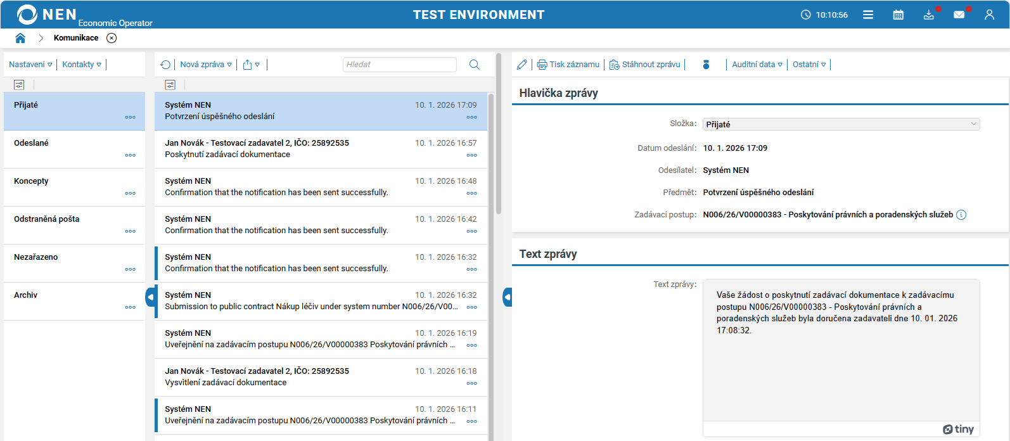Viewport: 1010px width, 441px height.
Task: Open the envelope messages icon
Action: (x=959, y=15)
